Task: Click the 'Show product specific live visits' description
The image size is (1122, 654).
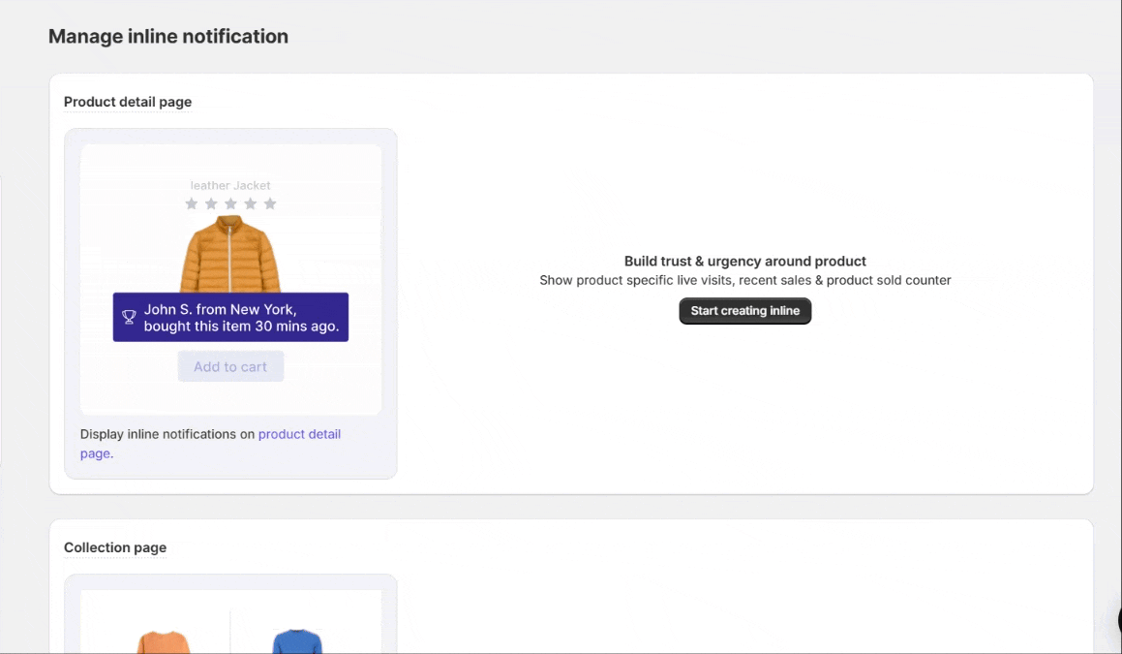Action: (x=744, y=280)
